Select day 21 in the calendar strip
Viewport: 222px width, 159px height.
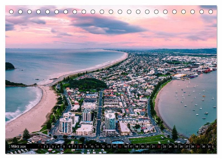153,146
